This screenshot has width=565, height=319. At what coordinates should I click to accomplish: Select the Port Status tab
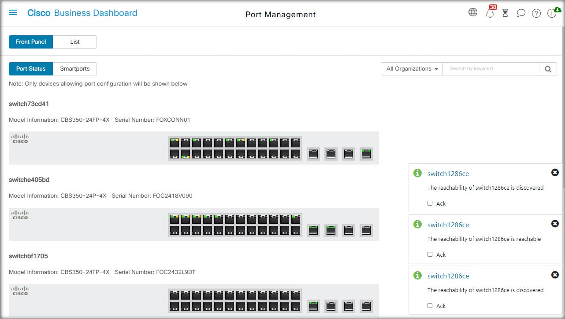click(x=31, y=69)
